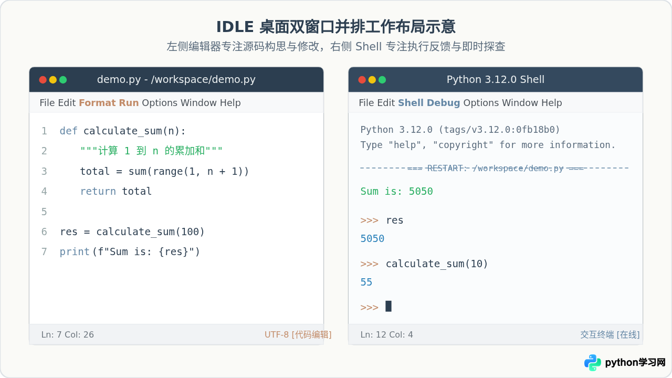Click the ">>> res" prompt line
Viewport: 672px width, 378px height.
coord(382,220)
